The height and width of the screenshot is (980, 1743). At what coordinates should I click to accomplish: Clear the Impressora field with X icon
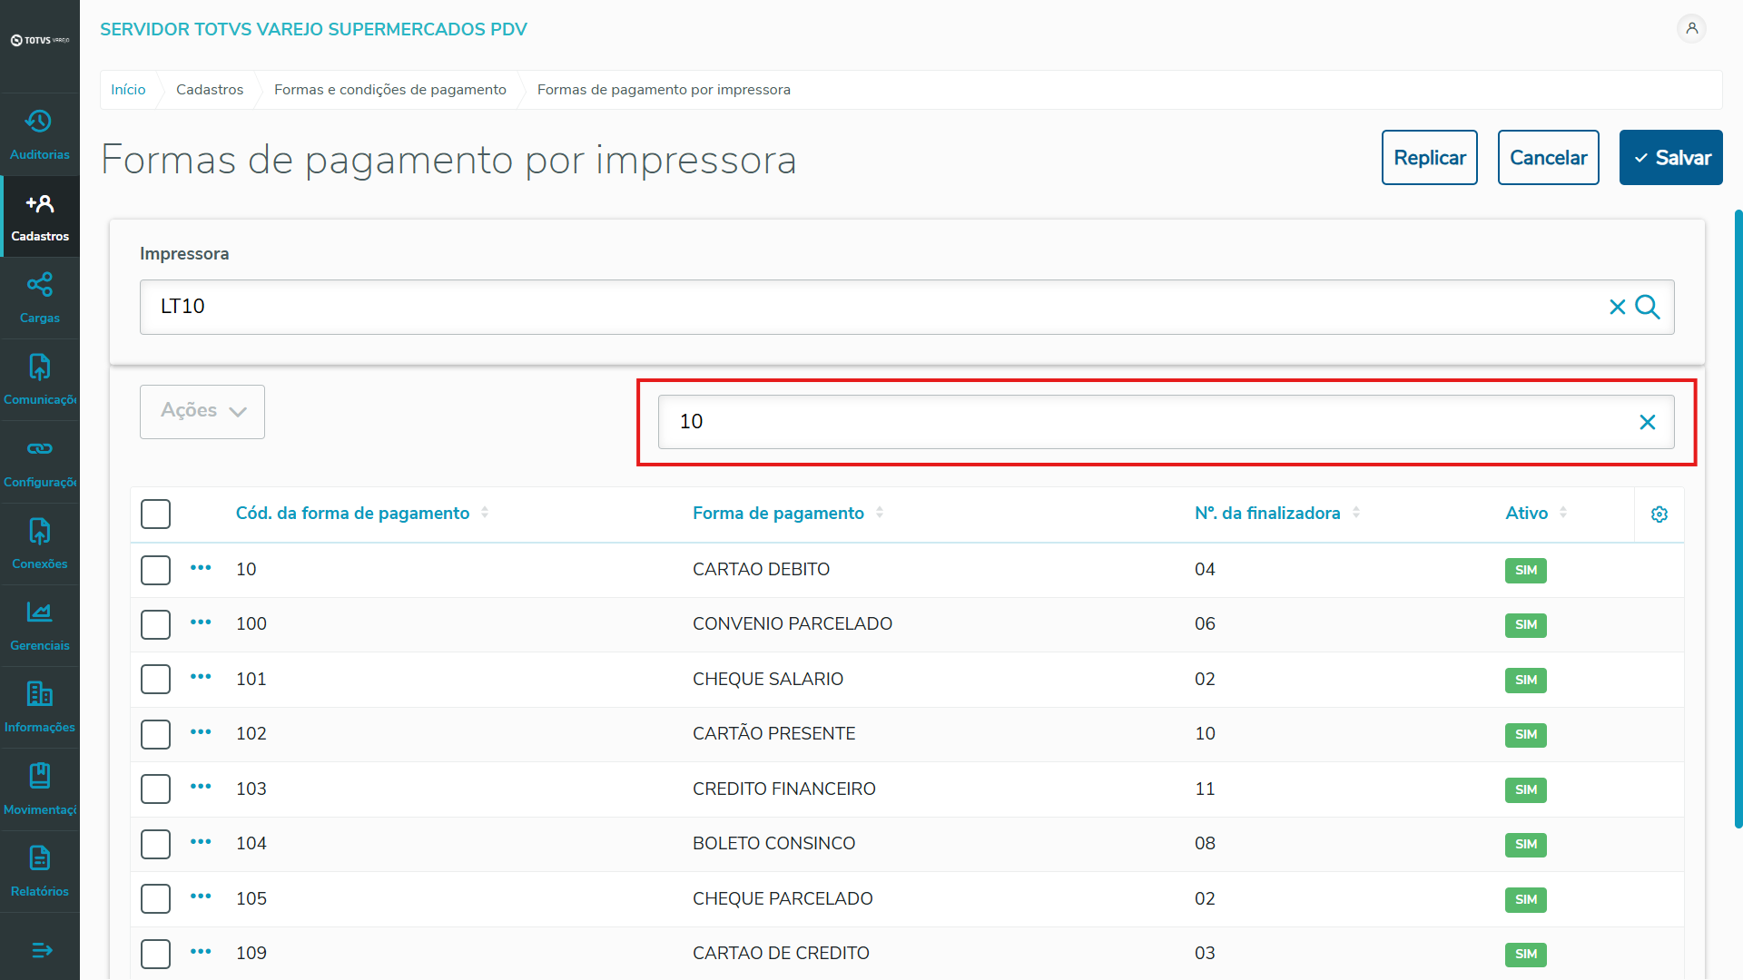(1617, 307)
